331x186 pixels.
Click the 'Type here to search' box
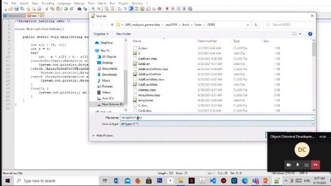point(56,181)
